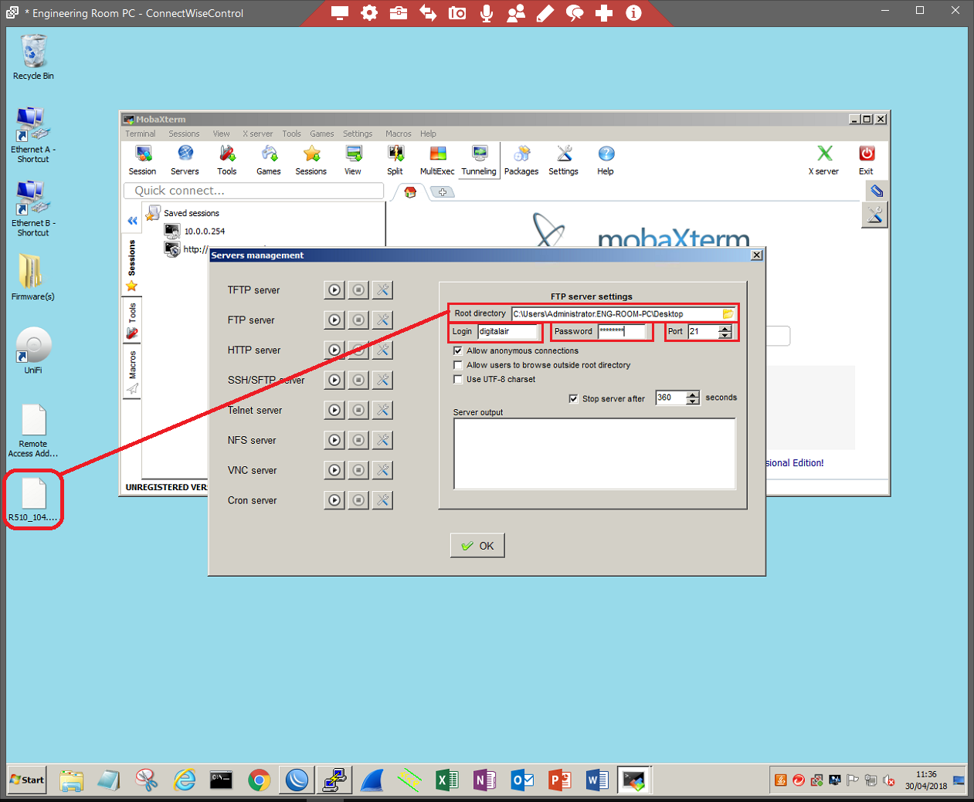Open Google Chrome from the taskbar

[x=259, y=780]
